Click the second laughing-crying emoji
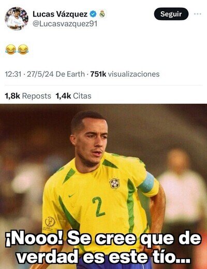This screenshot has width=207, height=269. [x=23, y=49]
